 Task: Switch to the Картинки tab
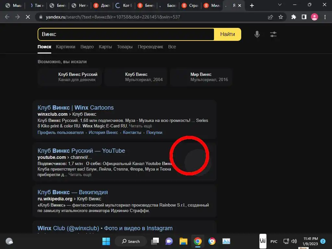click(65, 47)
